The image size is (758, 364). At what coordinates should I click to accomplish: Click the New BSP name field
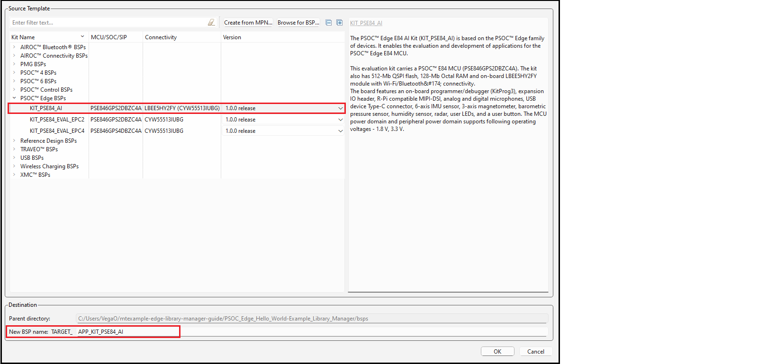(308, 332)
